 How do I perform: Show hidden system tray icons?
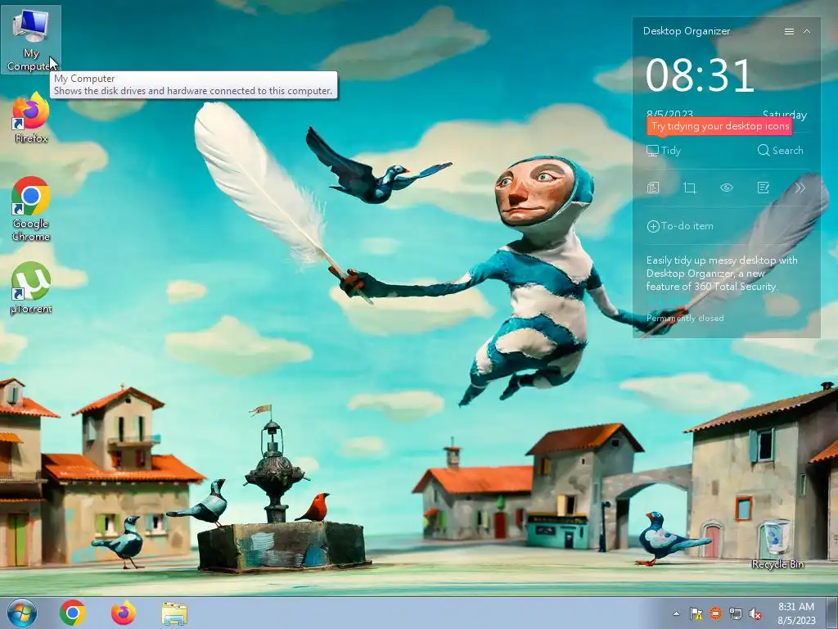(677, 613)
